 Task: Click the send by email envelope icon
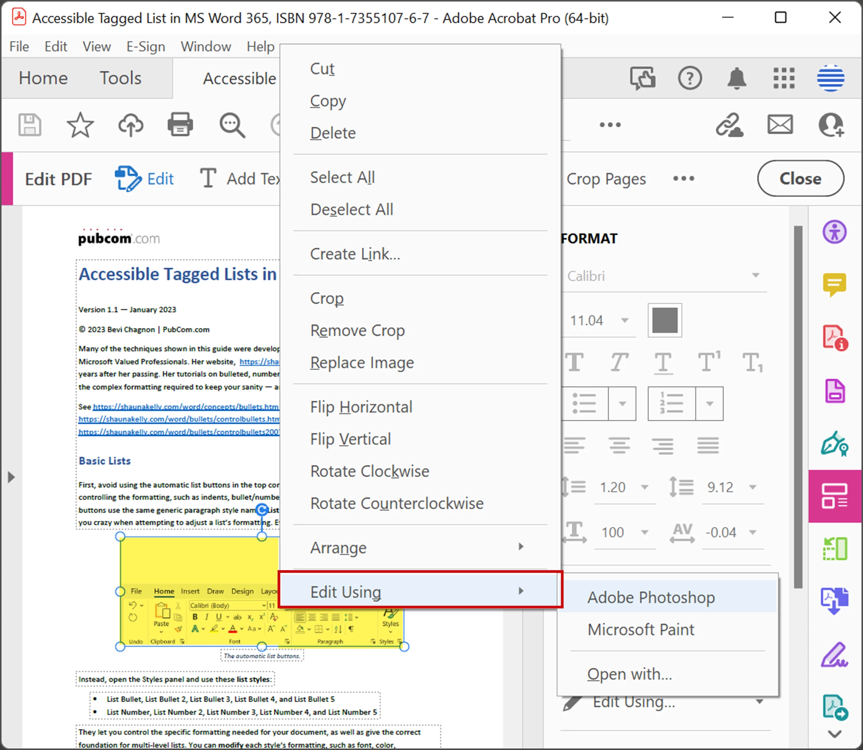coord(780,125)
